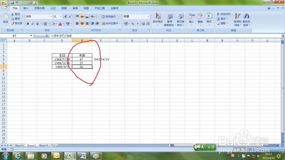
Task: Apply the red font color
Action: pyautogui.click(x=60, y=24)
